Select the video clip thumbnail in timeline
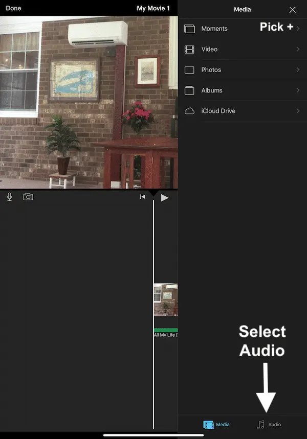Image resolution: width=307 pixels, height=439 pixels. click(x=166, y=300)
